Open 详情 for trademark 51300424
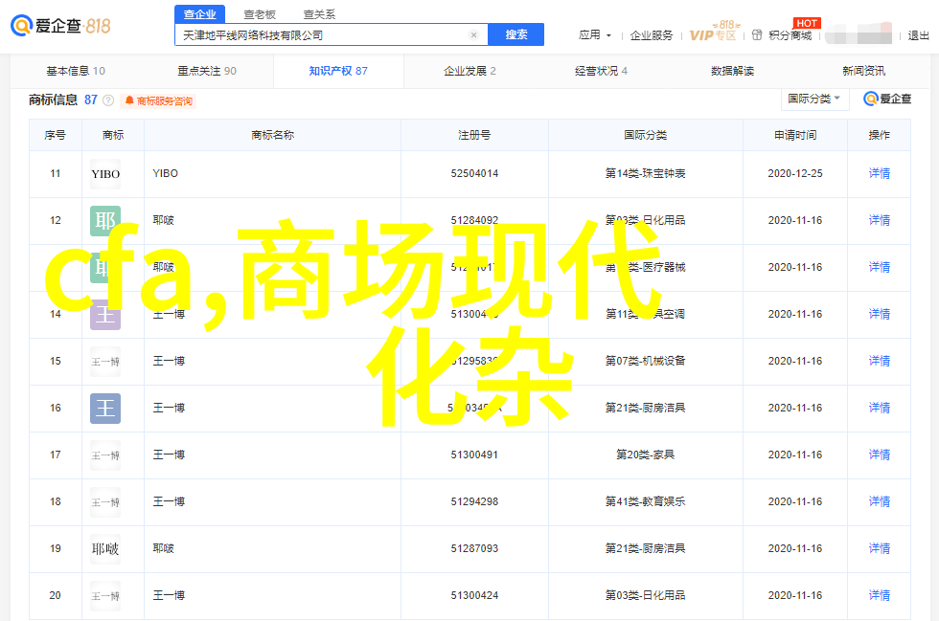 pyautogui.click(x=880, y=595)
